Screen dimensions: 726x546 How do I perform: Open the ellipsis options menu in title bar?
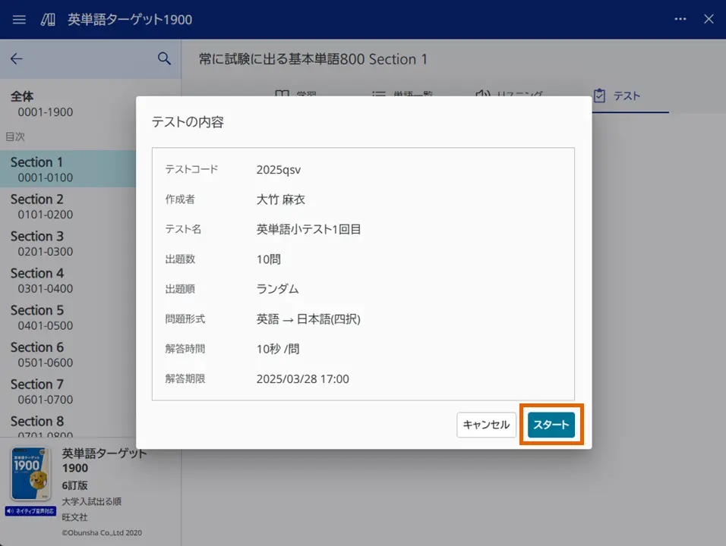click(x=680, y=20)
